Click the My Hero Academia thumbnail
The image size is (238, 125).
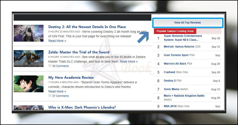29,84
